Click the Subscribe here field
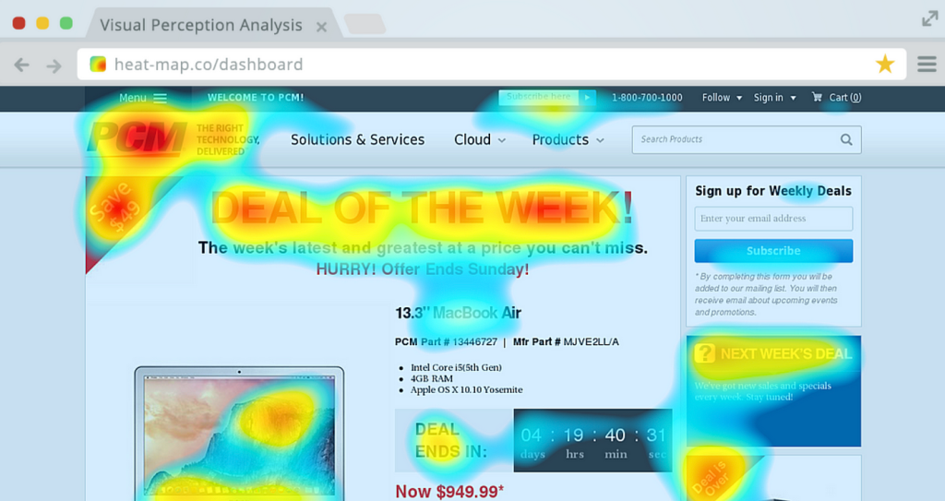The height and width of the screenshot is (501, 945). coord(538,97)
